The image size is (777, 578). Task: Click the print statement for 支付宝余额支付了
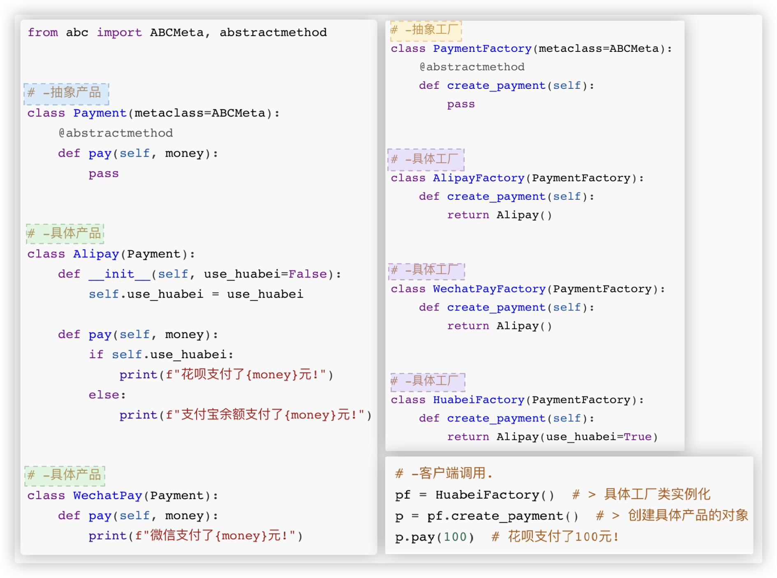pyautogui.click(x=245, y=415)
